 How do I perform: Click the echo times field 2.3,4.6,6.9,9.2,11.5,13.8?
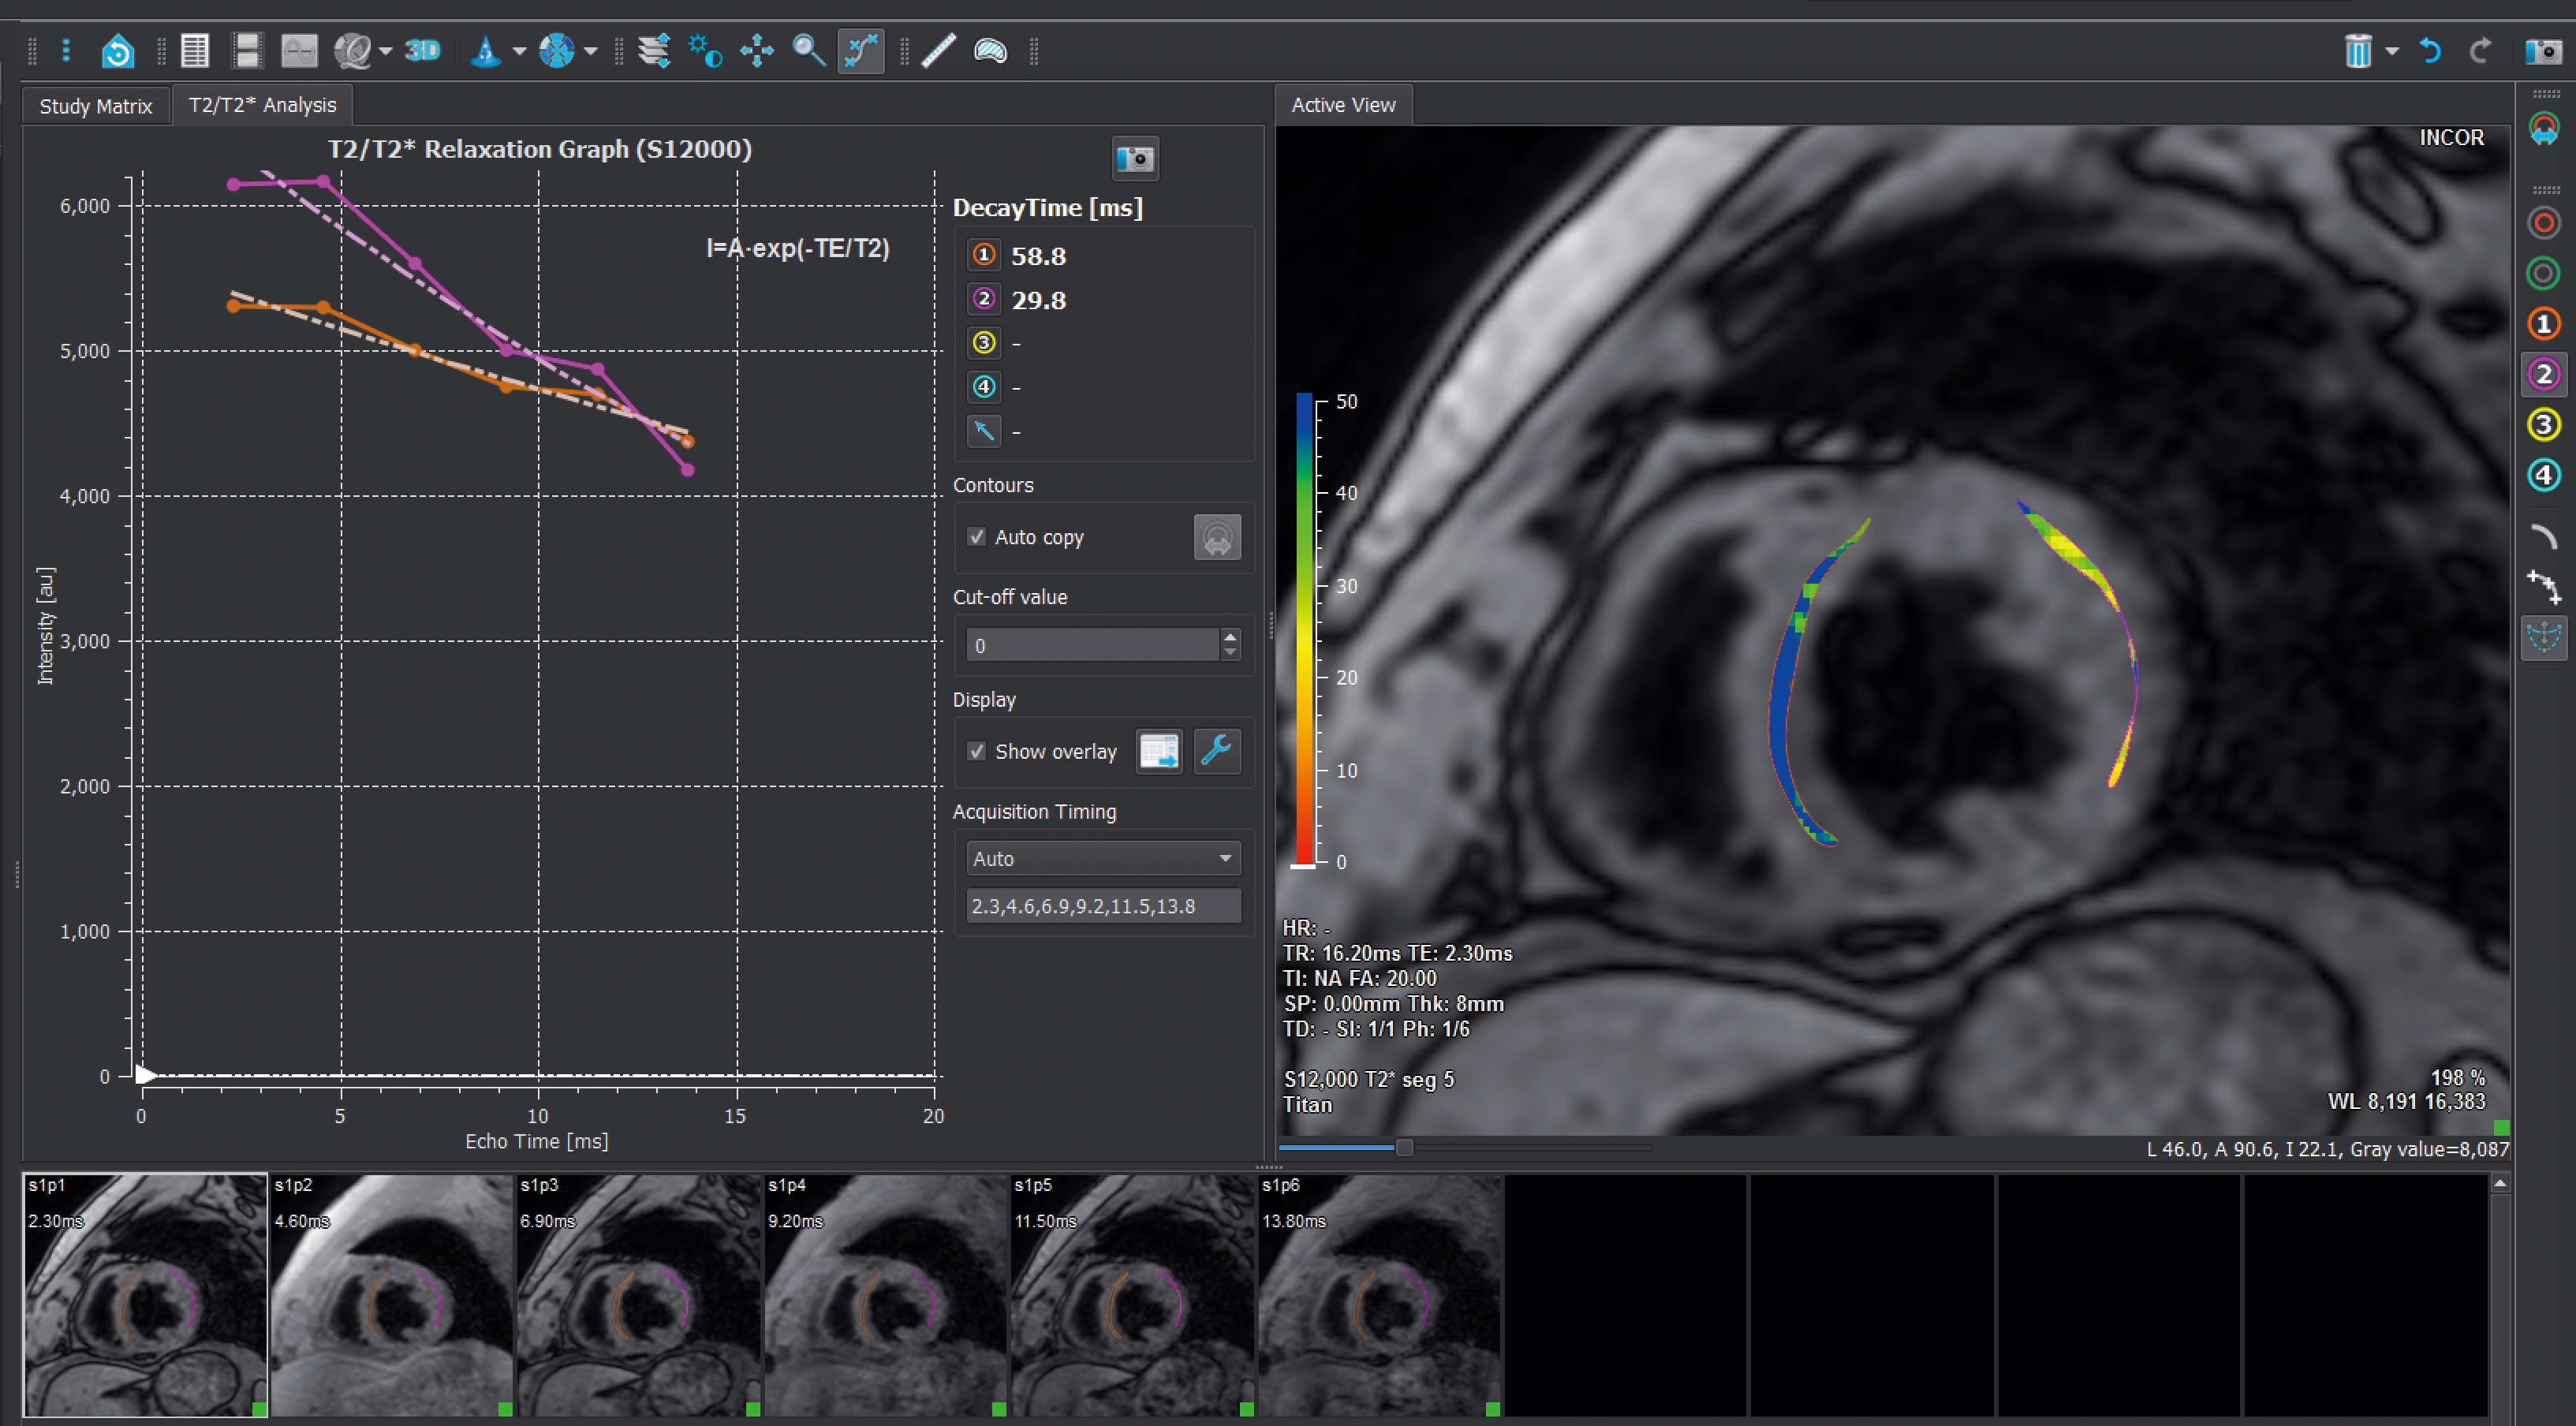[1103, 906]
